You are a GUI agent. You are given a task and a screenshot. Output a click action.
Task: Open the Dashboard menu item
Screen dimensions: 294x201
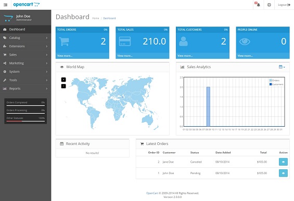[x=25, y=30]
